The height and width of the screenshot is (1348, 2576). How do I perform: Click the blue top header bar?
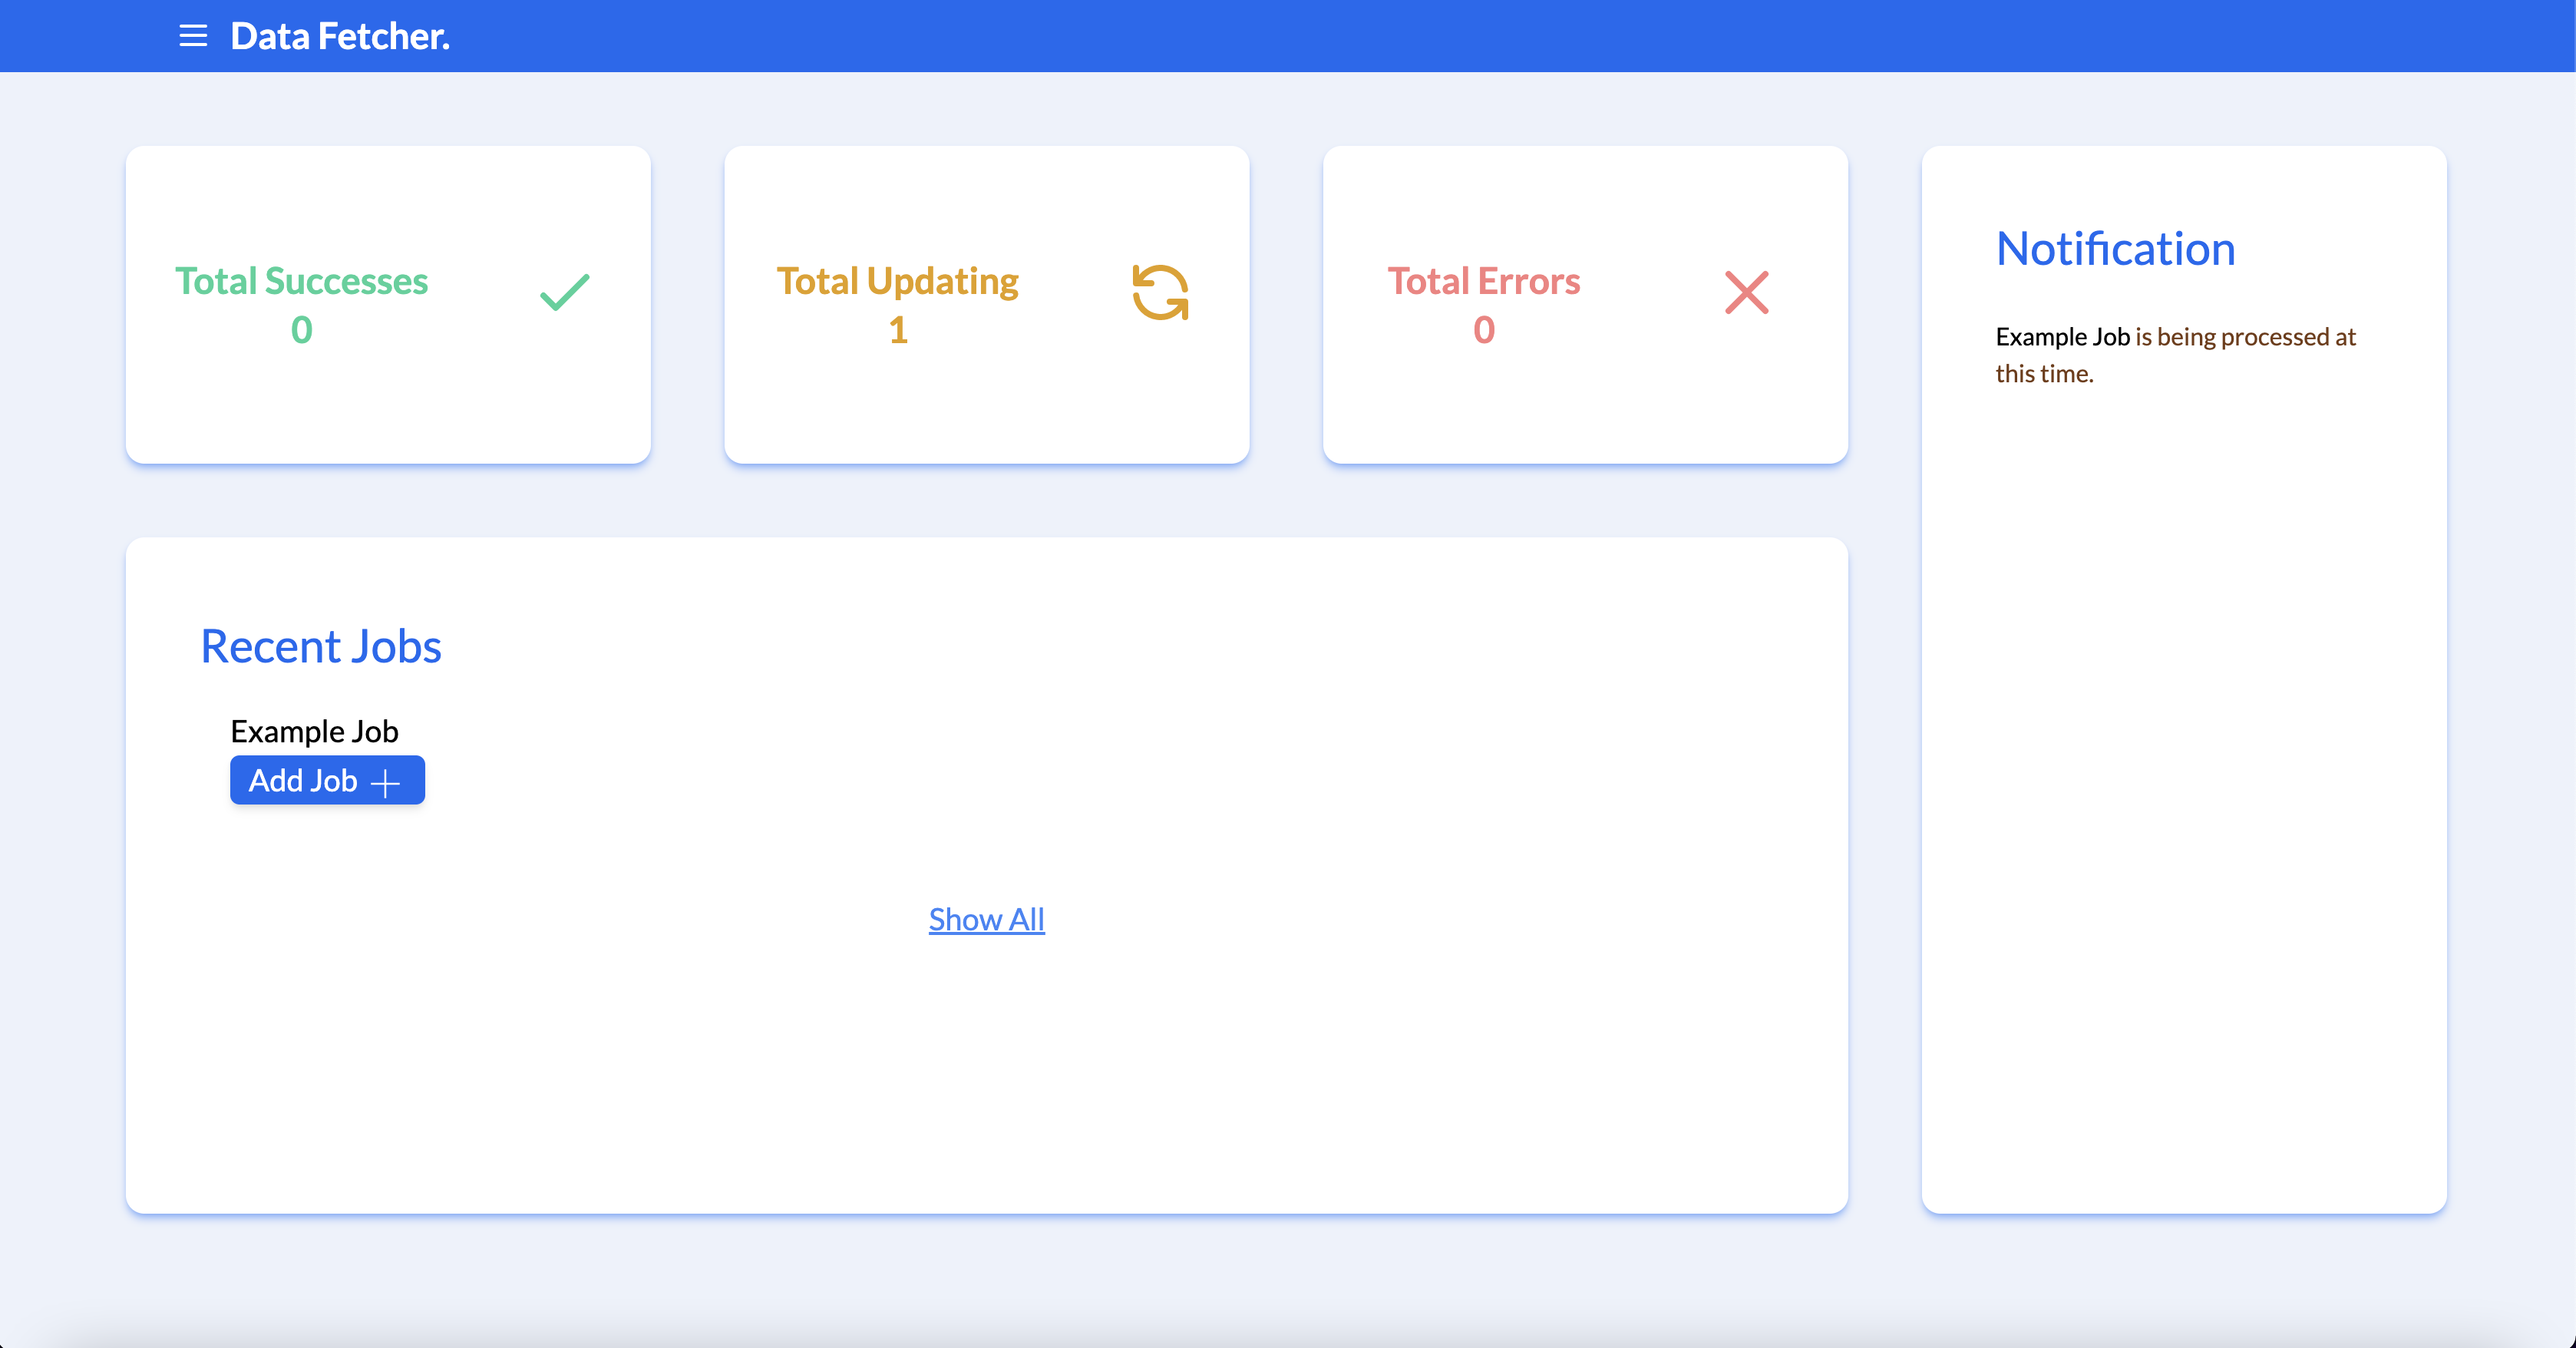[1400, 36]
